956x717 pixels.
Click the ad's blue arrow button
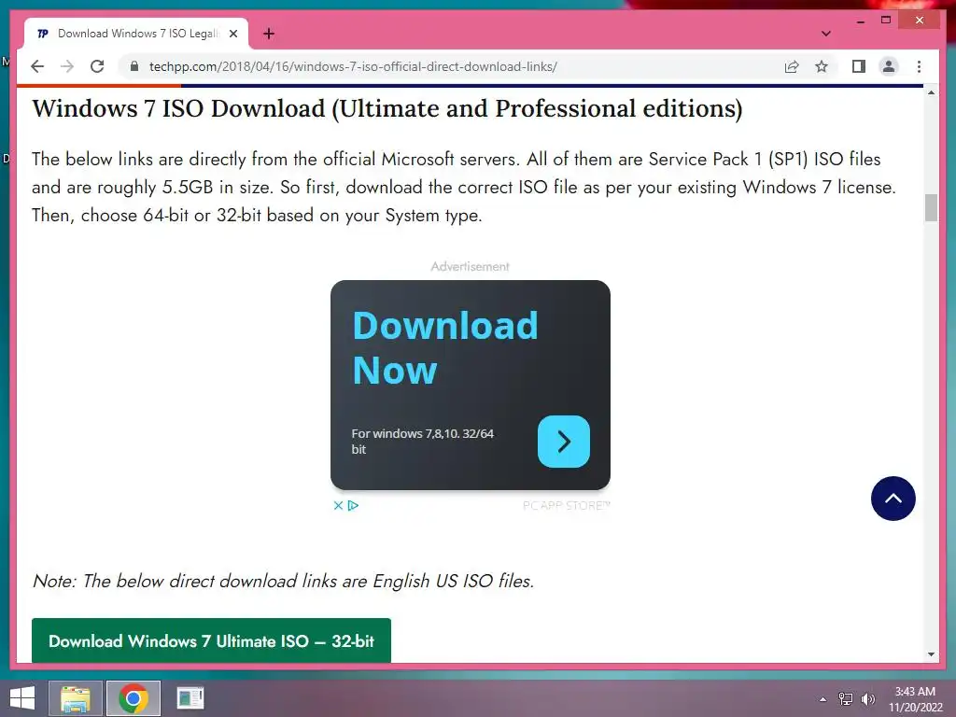[x=563, y=442]
